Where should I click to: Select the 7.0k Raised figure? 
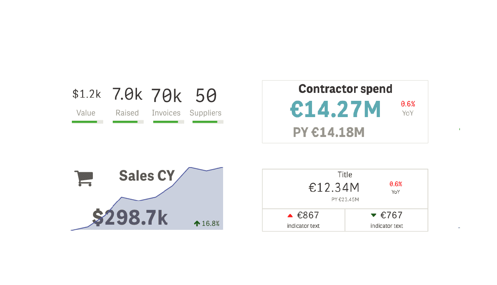point(127,94)
